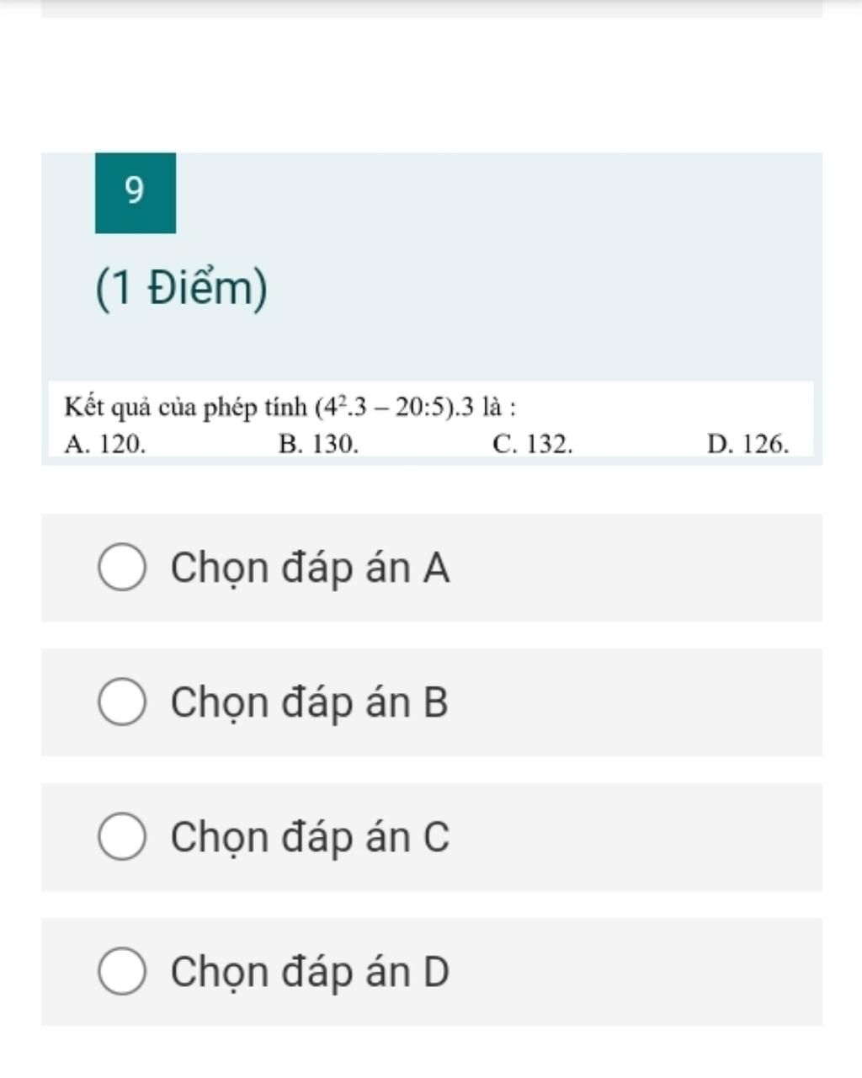This screenshot has width=862, height=1078.
Task: Click the "C. 132." option in the question image
Action: coord(533,444)
